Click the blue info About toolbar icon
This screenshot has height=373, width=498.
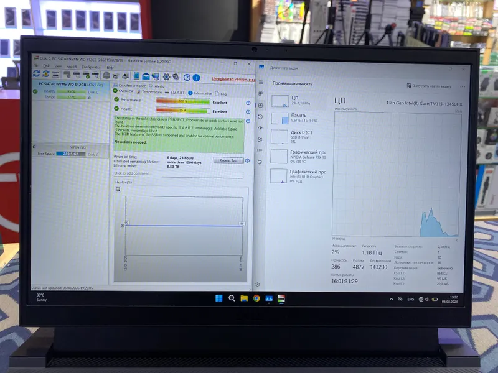pos(196,78)
